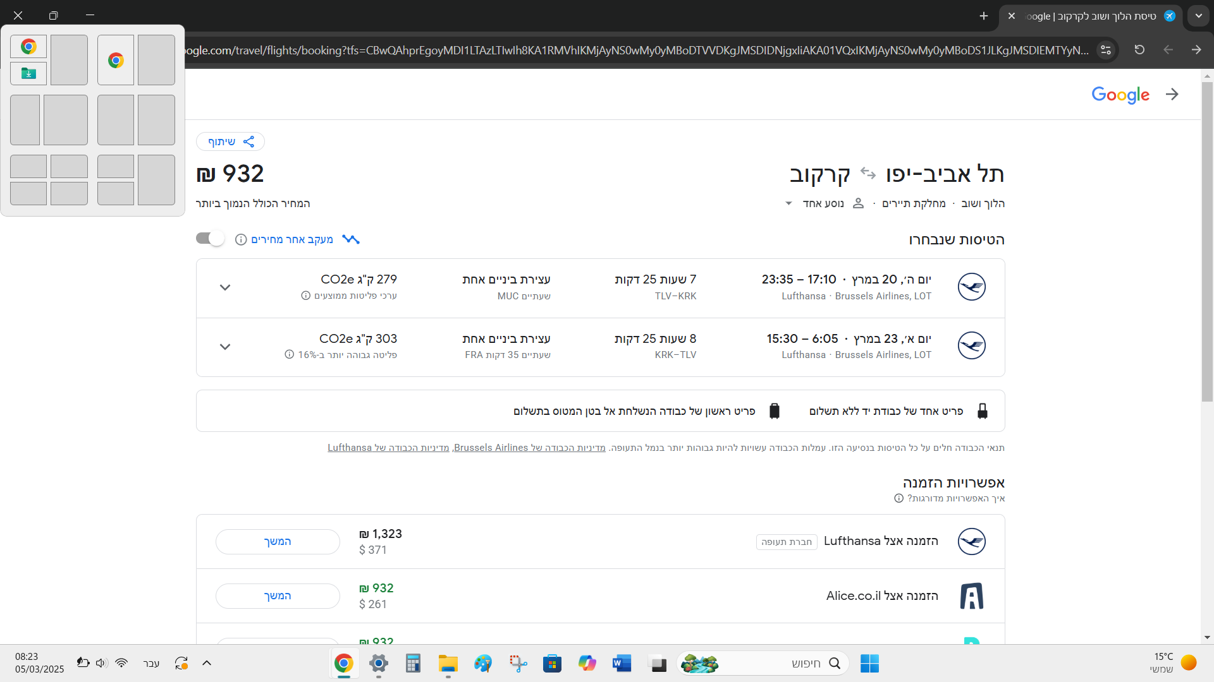Open the tab search dropdown arrow

tap(1198, 16)
